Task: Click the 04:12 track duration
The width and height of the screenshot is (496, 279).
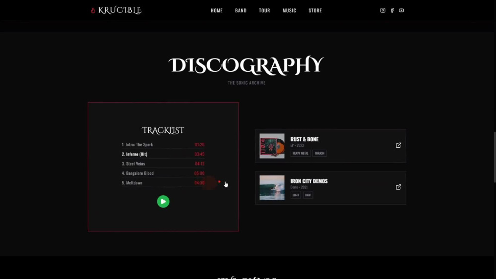Action: (x=199, y=164)
